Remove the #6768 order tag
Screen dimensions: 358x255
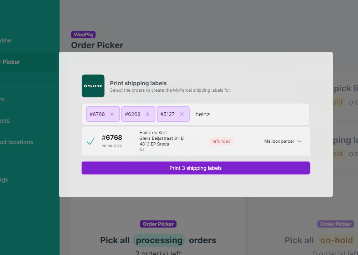112,114
